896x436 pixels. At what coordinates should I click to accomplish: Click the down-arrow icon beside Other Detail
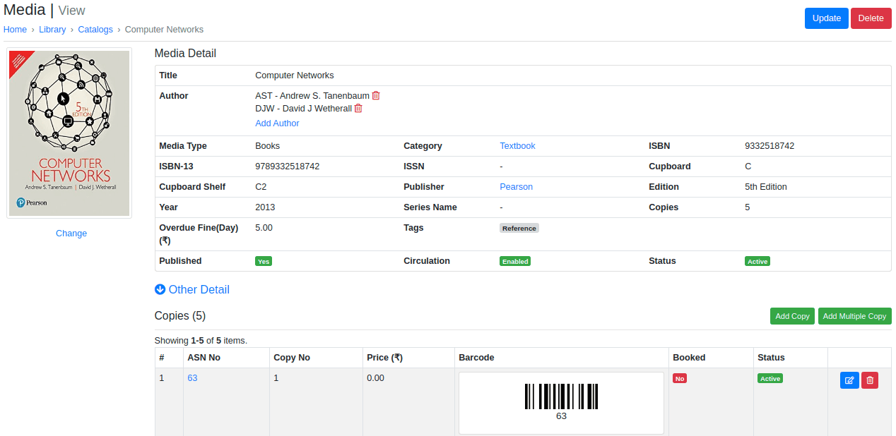tap(160, 289)
